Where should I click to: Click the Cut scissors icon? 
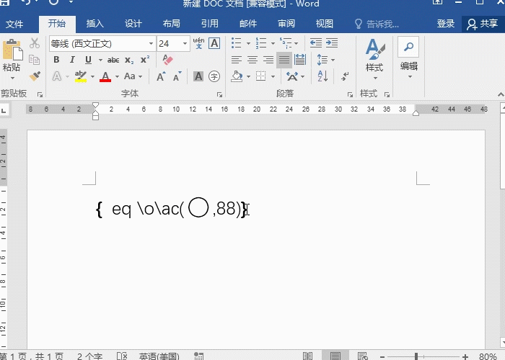35,43
